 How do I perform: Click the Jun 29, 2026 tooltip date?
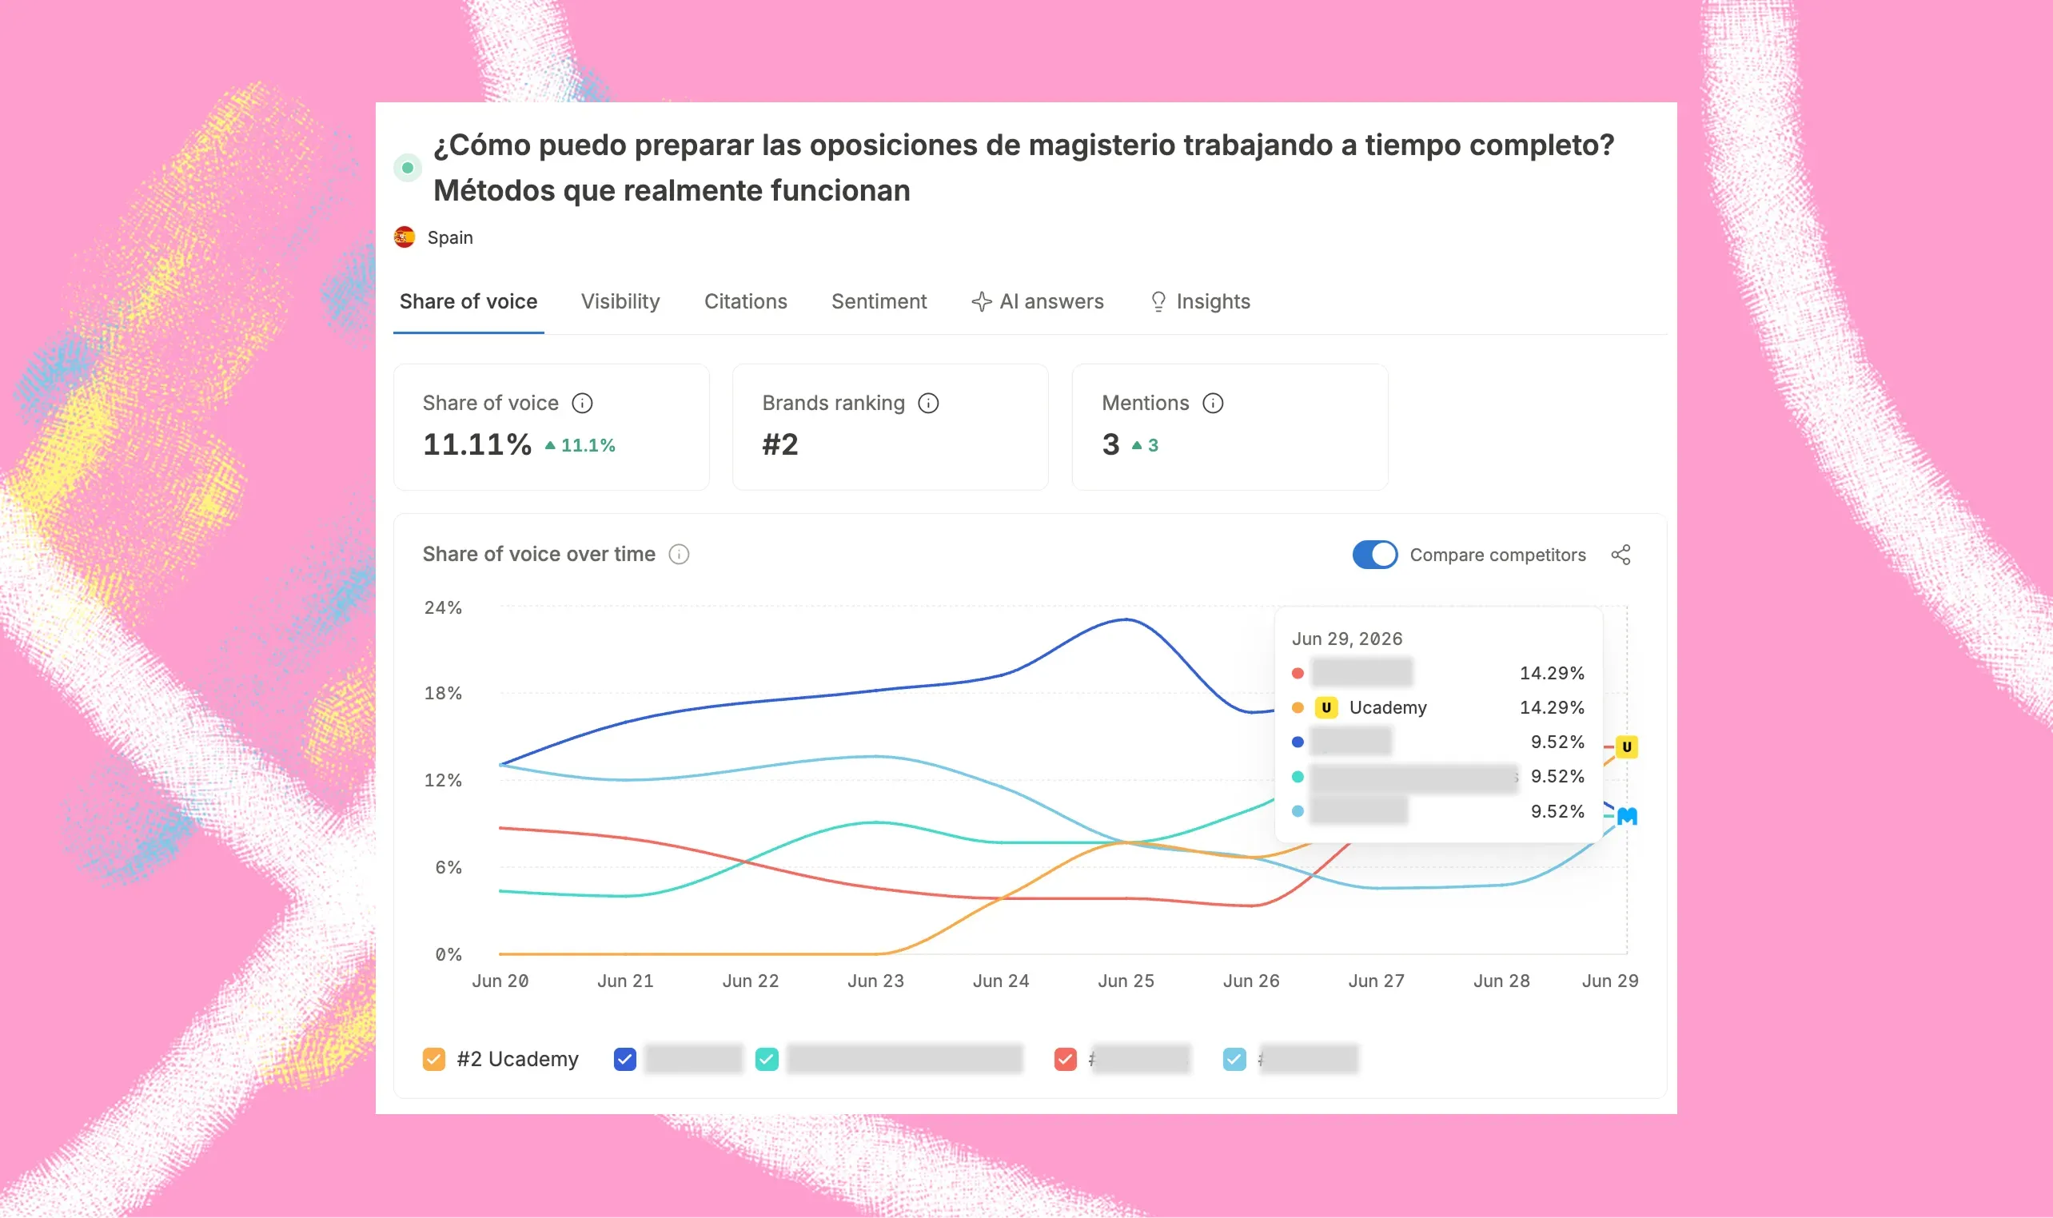[1347, 639]
